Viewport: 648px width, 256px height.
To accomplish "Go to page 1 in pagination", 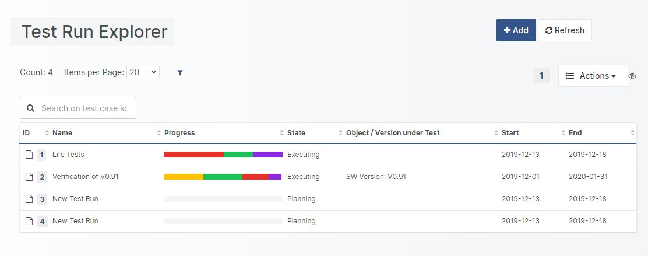I will (541, 76).
